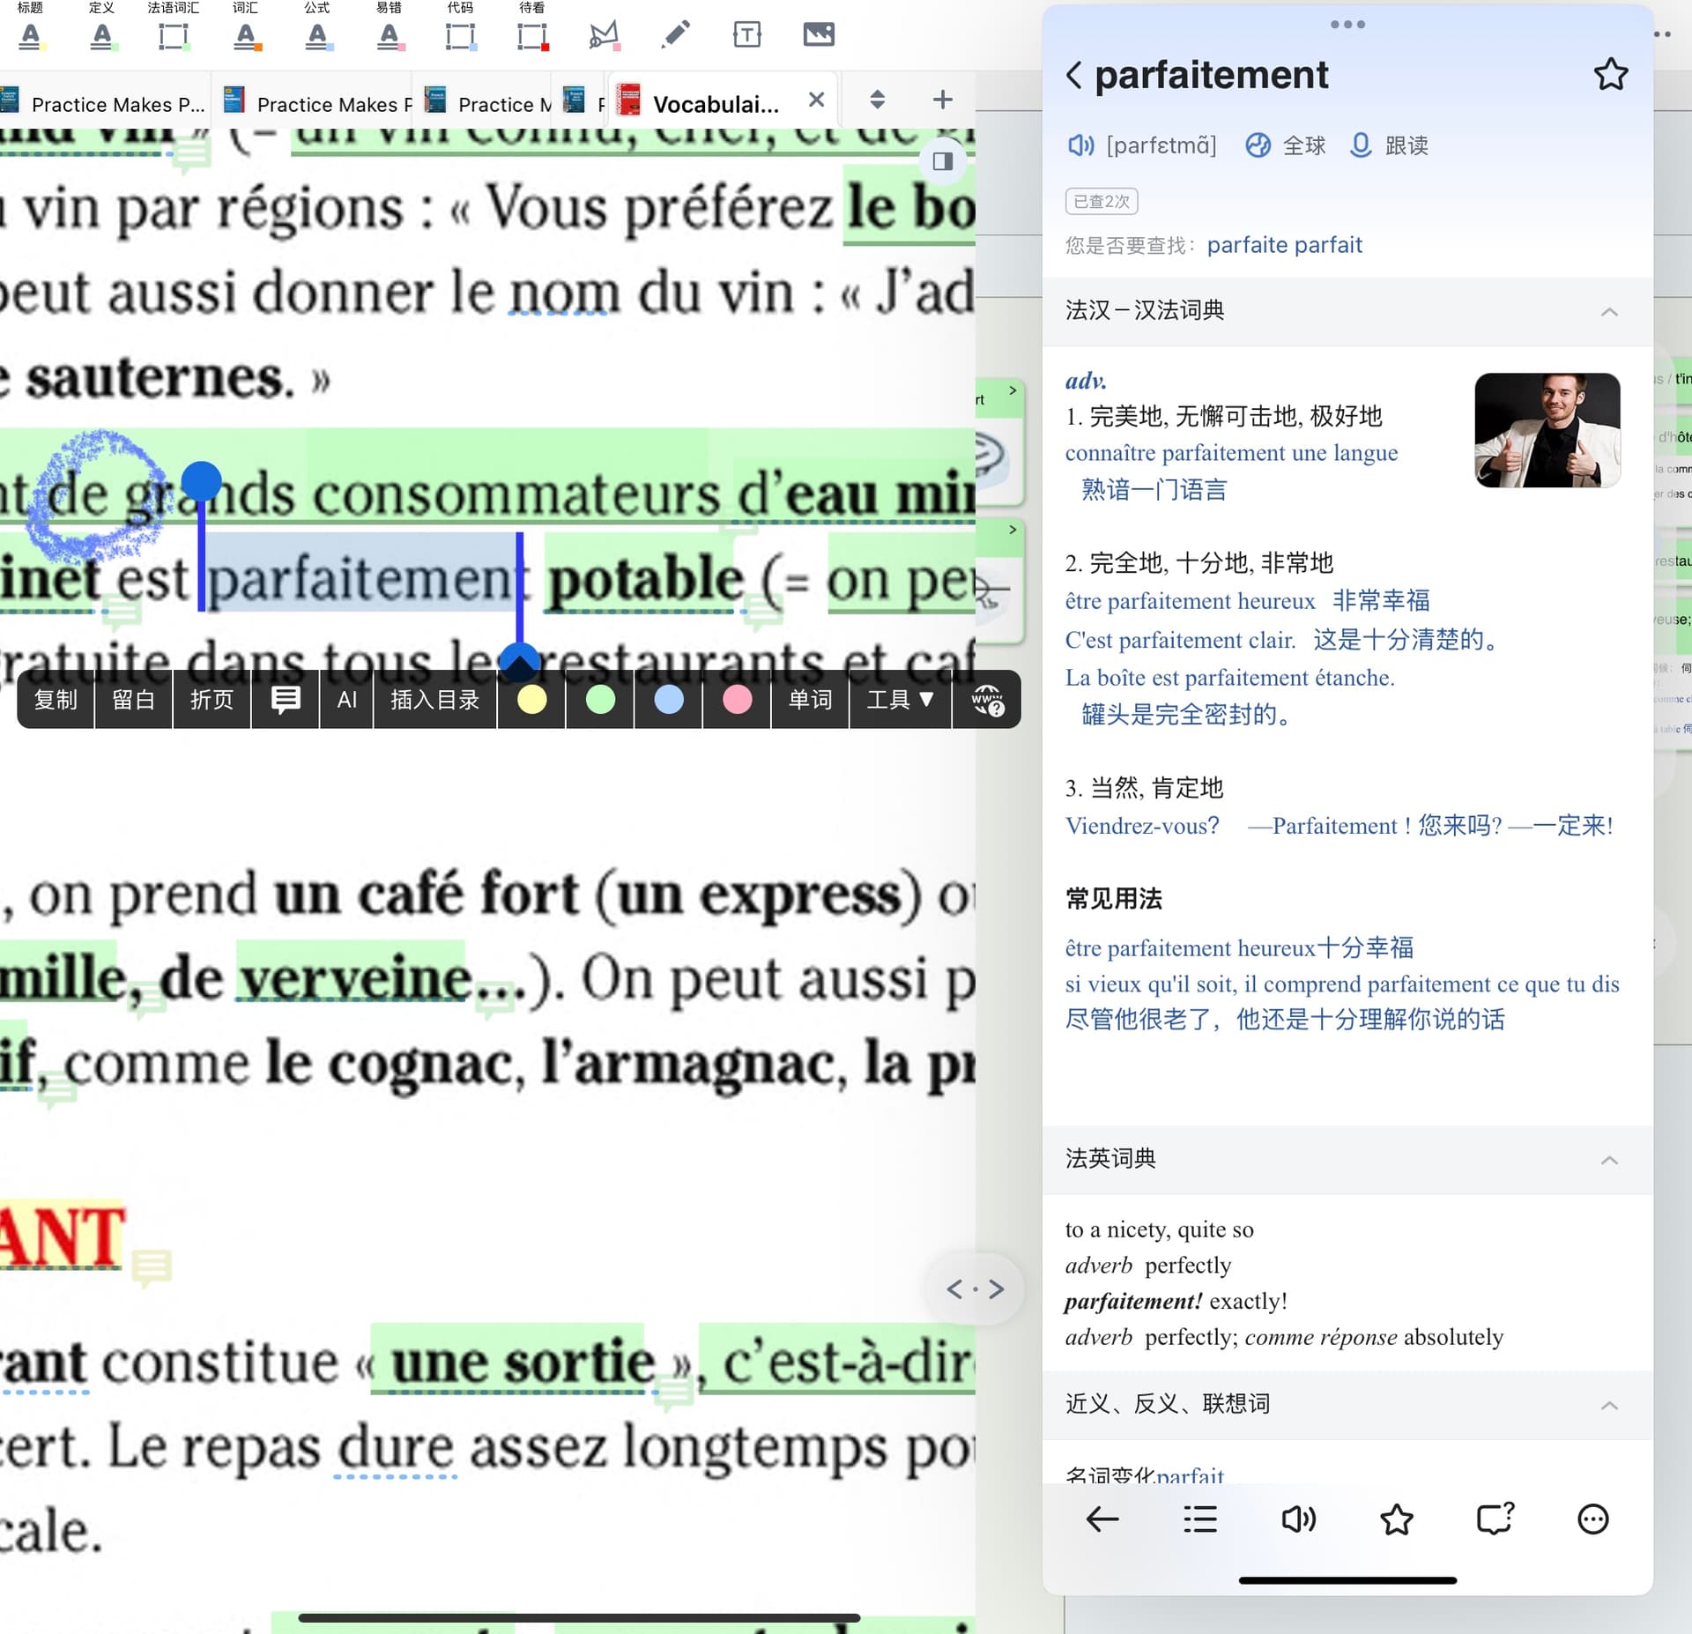Open more options circle icon
The height and width of the screenshot is (1634, 1692).
[x=1593, y=1519]
